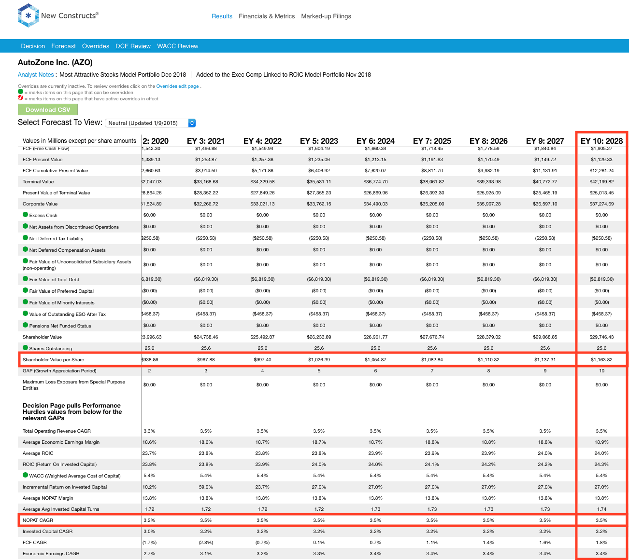Click the EY 3: 2021 column header
629x560 pixels.
(x=206, y=141)
